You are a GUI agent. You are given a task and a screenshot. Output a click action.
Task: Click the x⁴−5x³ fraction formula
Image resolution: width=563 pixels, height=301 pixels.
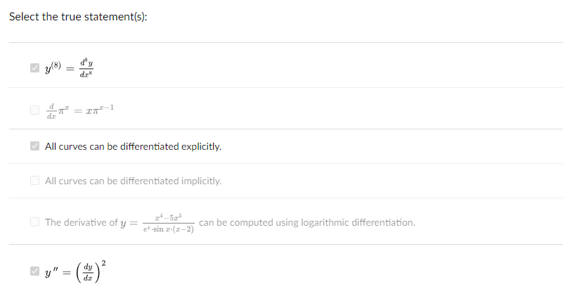coord(169,223)
